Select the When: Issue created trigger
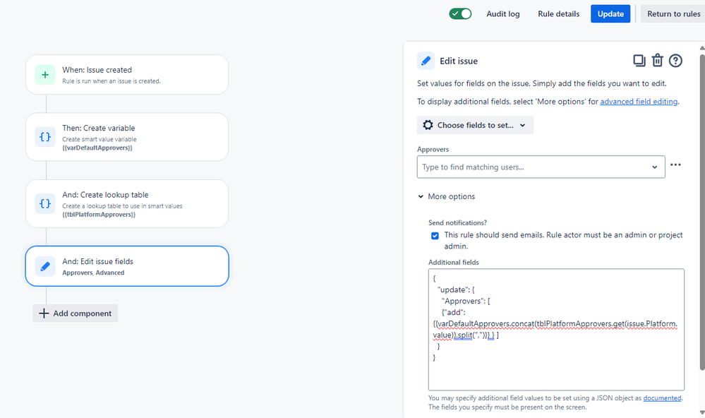 coord(127,75)
